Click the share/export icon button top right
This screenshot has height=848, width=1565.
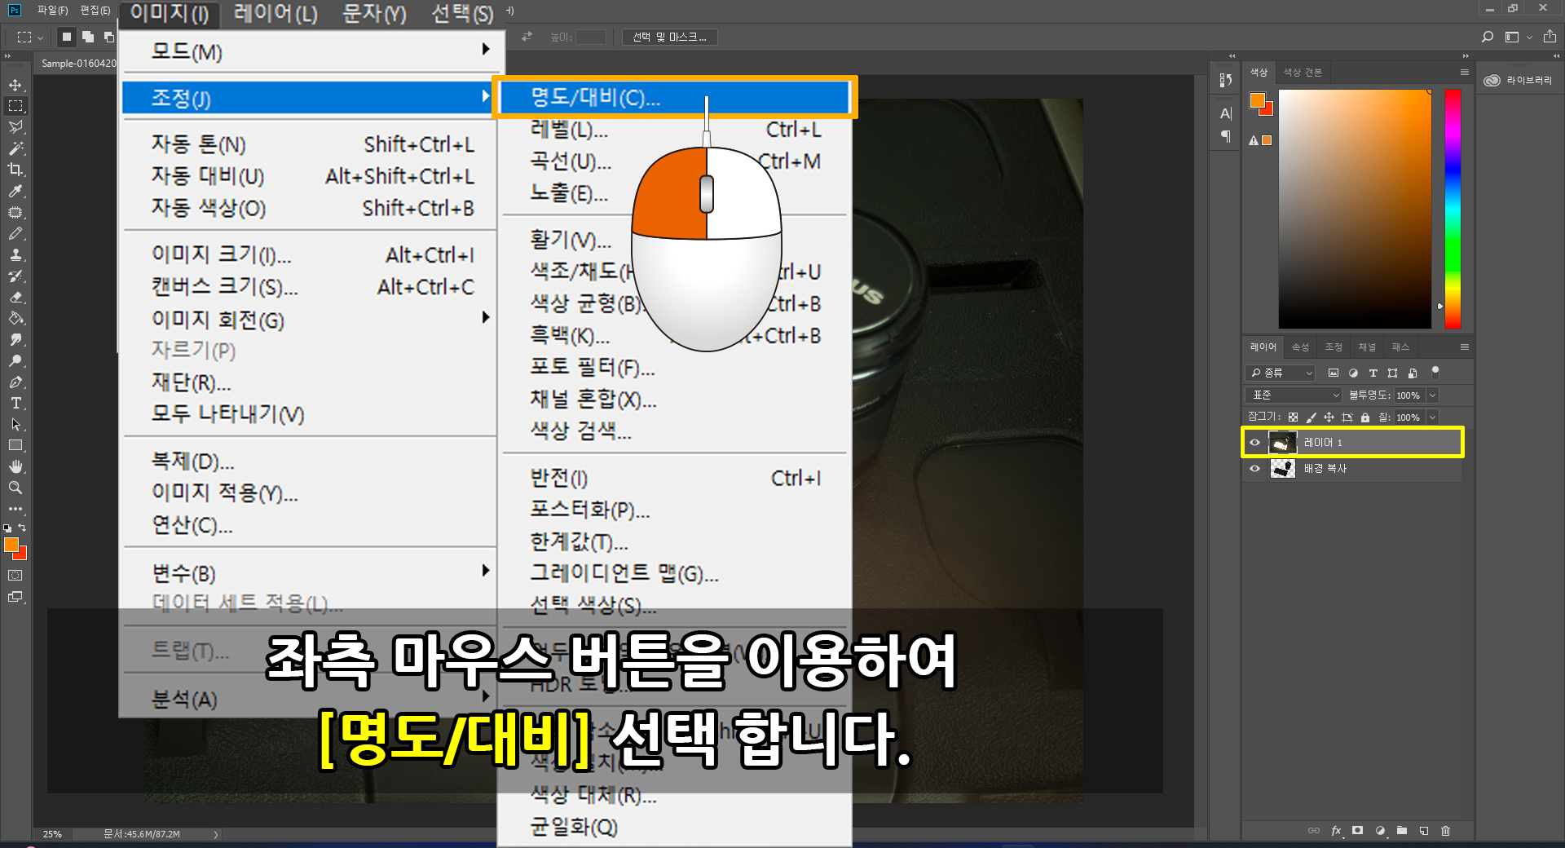coord(1550,37)
